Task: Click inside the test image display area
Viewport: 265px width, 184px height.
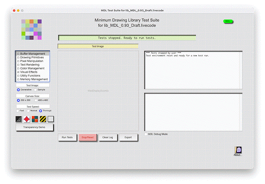Action: click(98, 91)
